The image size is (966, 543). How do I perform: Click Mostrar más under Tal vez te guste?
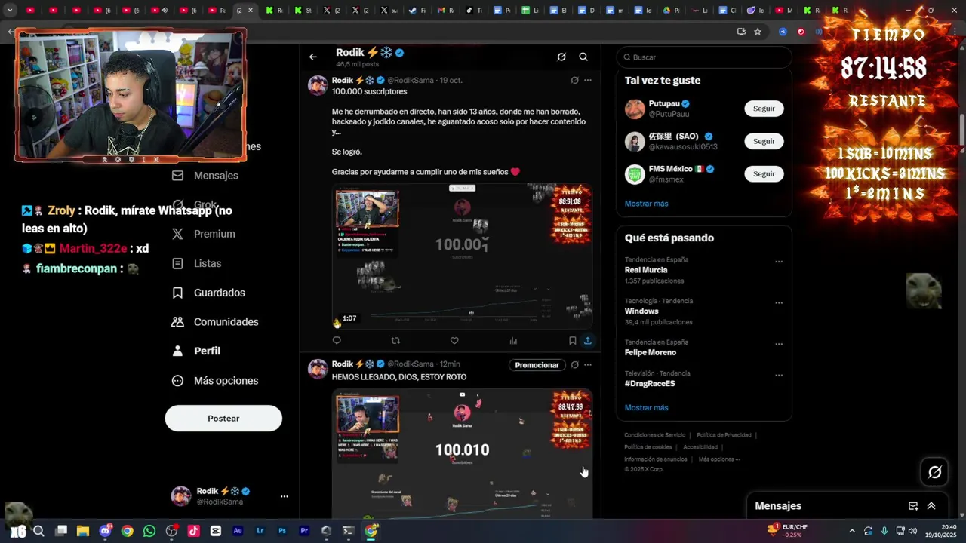click(646, 204)
